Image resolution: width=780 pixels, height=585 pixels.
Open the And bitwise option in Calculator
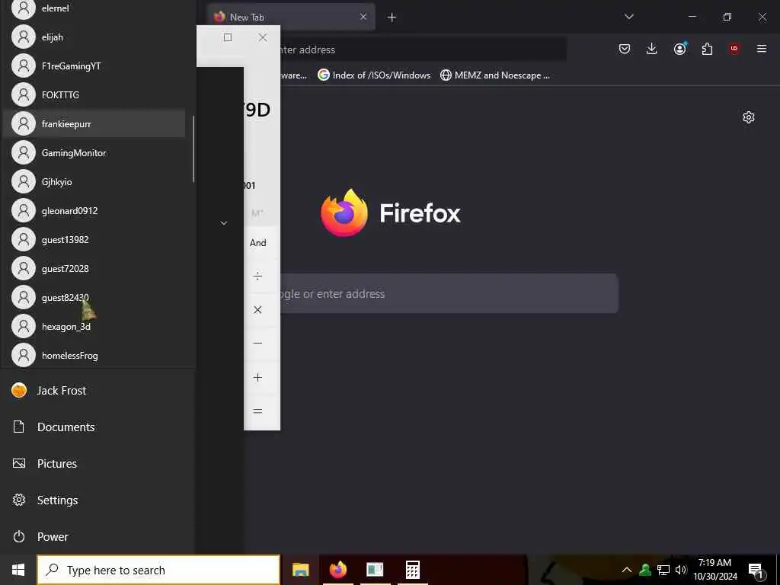click(257, 243)
